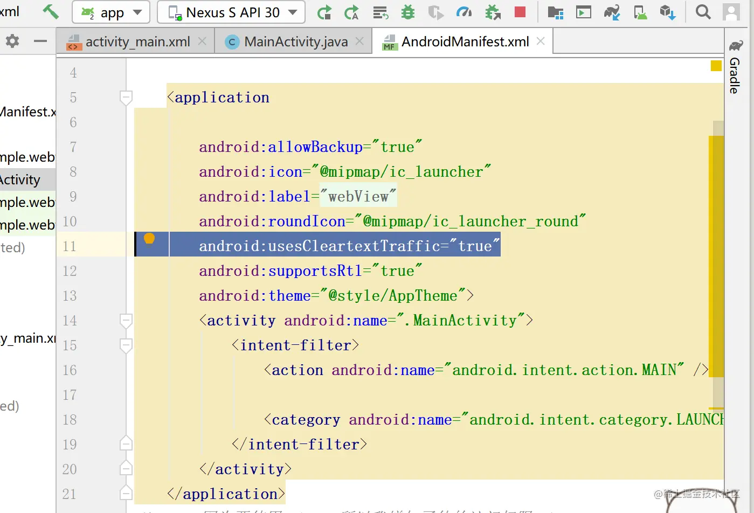
Task: Open the AVD Manager icon
Action: 640,12
